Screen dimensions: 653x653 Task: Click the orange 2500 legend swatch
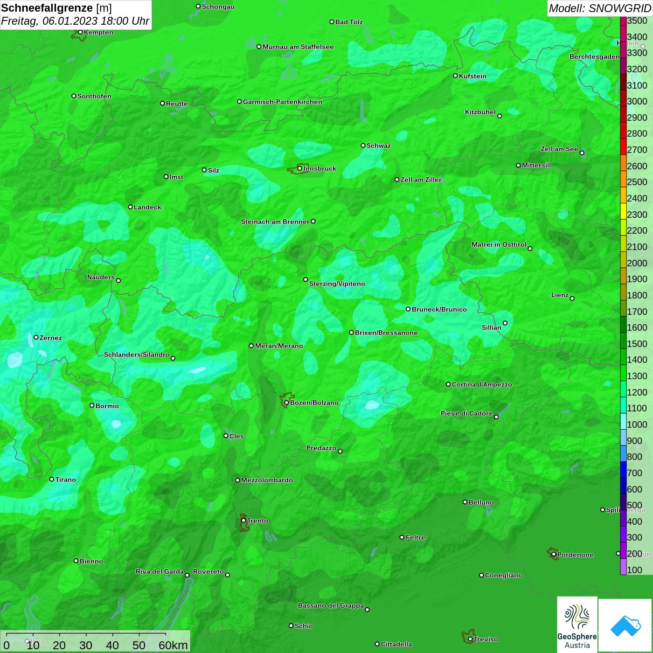pos(623,179)
